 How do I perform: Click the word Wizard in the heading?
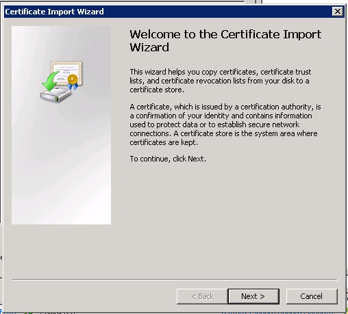pos(149,47)
